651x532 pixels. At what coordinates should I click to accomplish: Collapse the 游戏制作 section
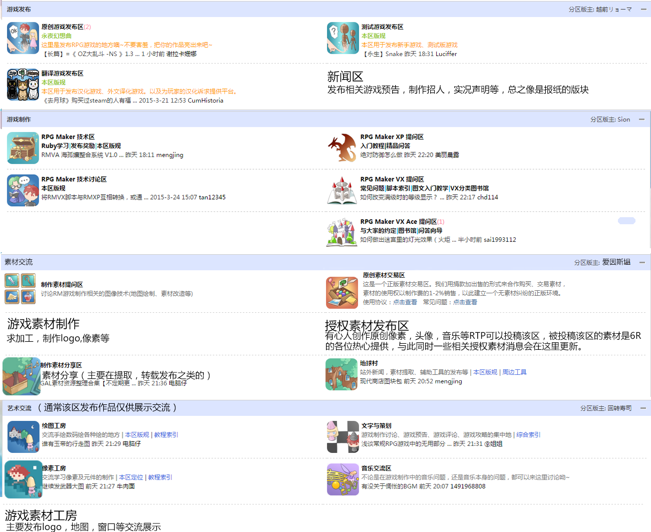coord(641,119)
